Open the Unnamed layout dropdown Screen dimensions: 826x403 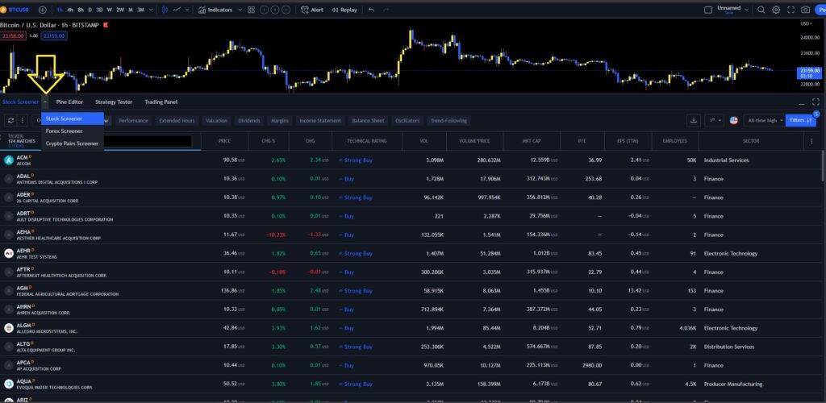733,10
